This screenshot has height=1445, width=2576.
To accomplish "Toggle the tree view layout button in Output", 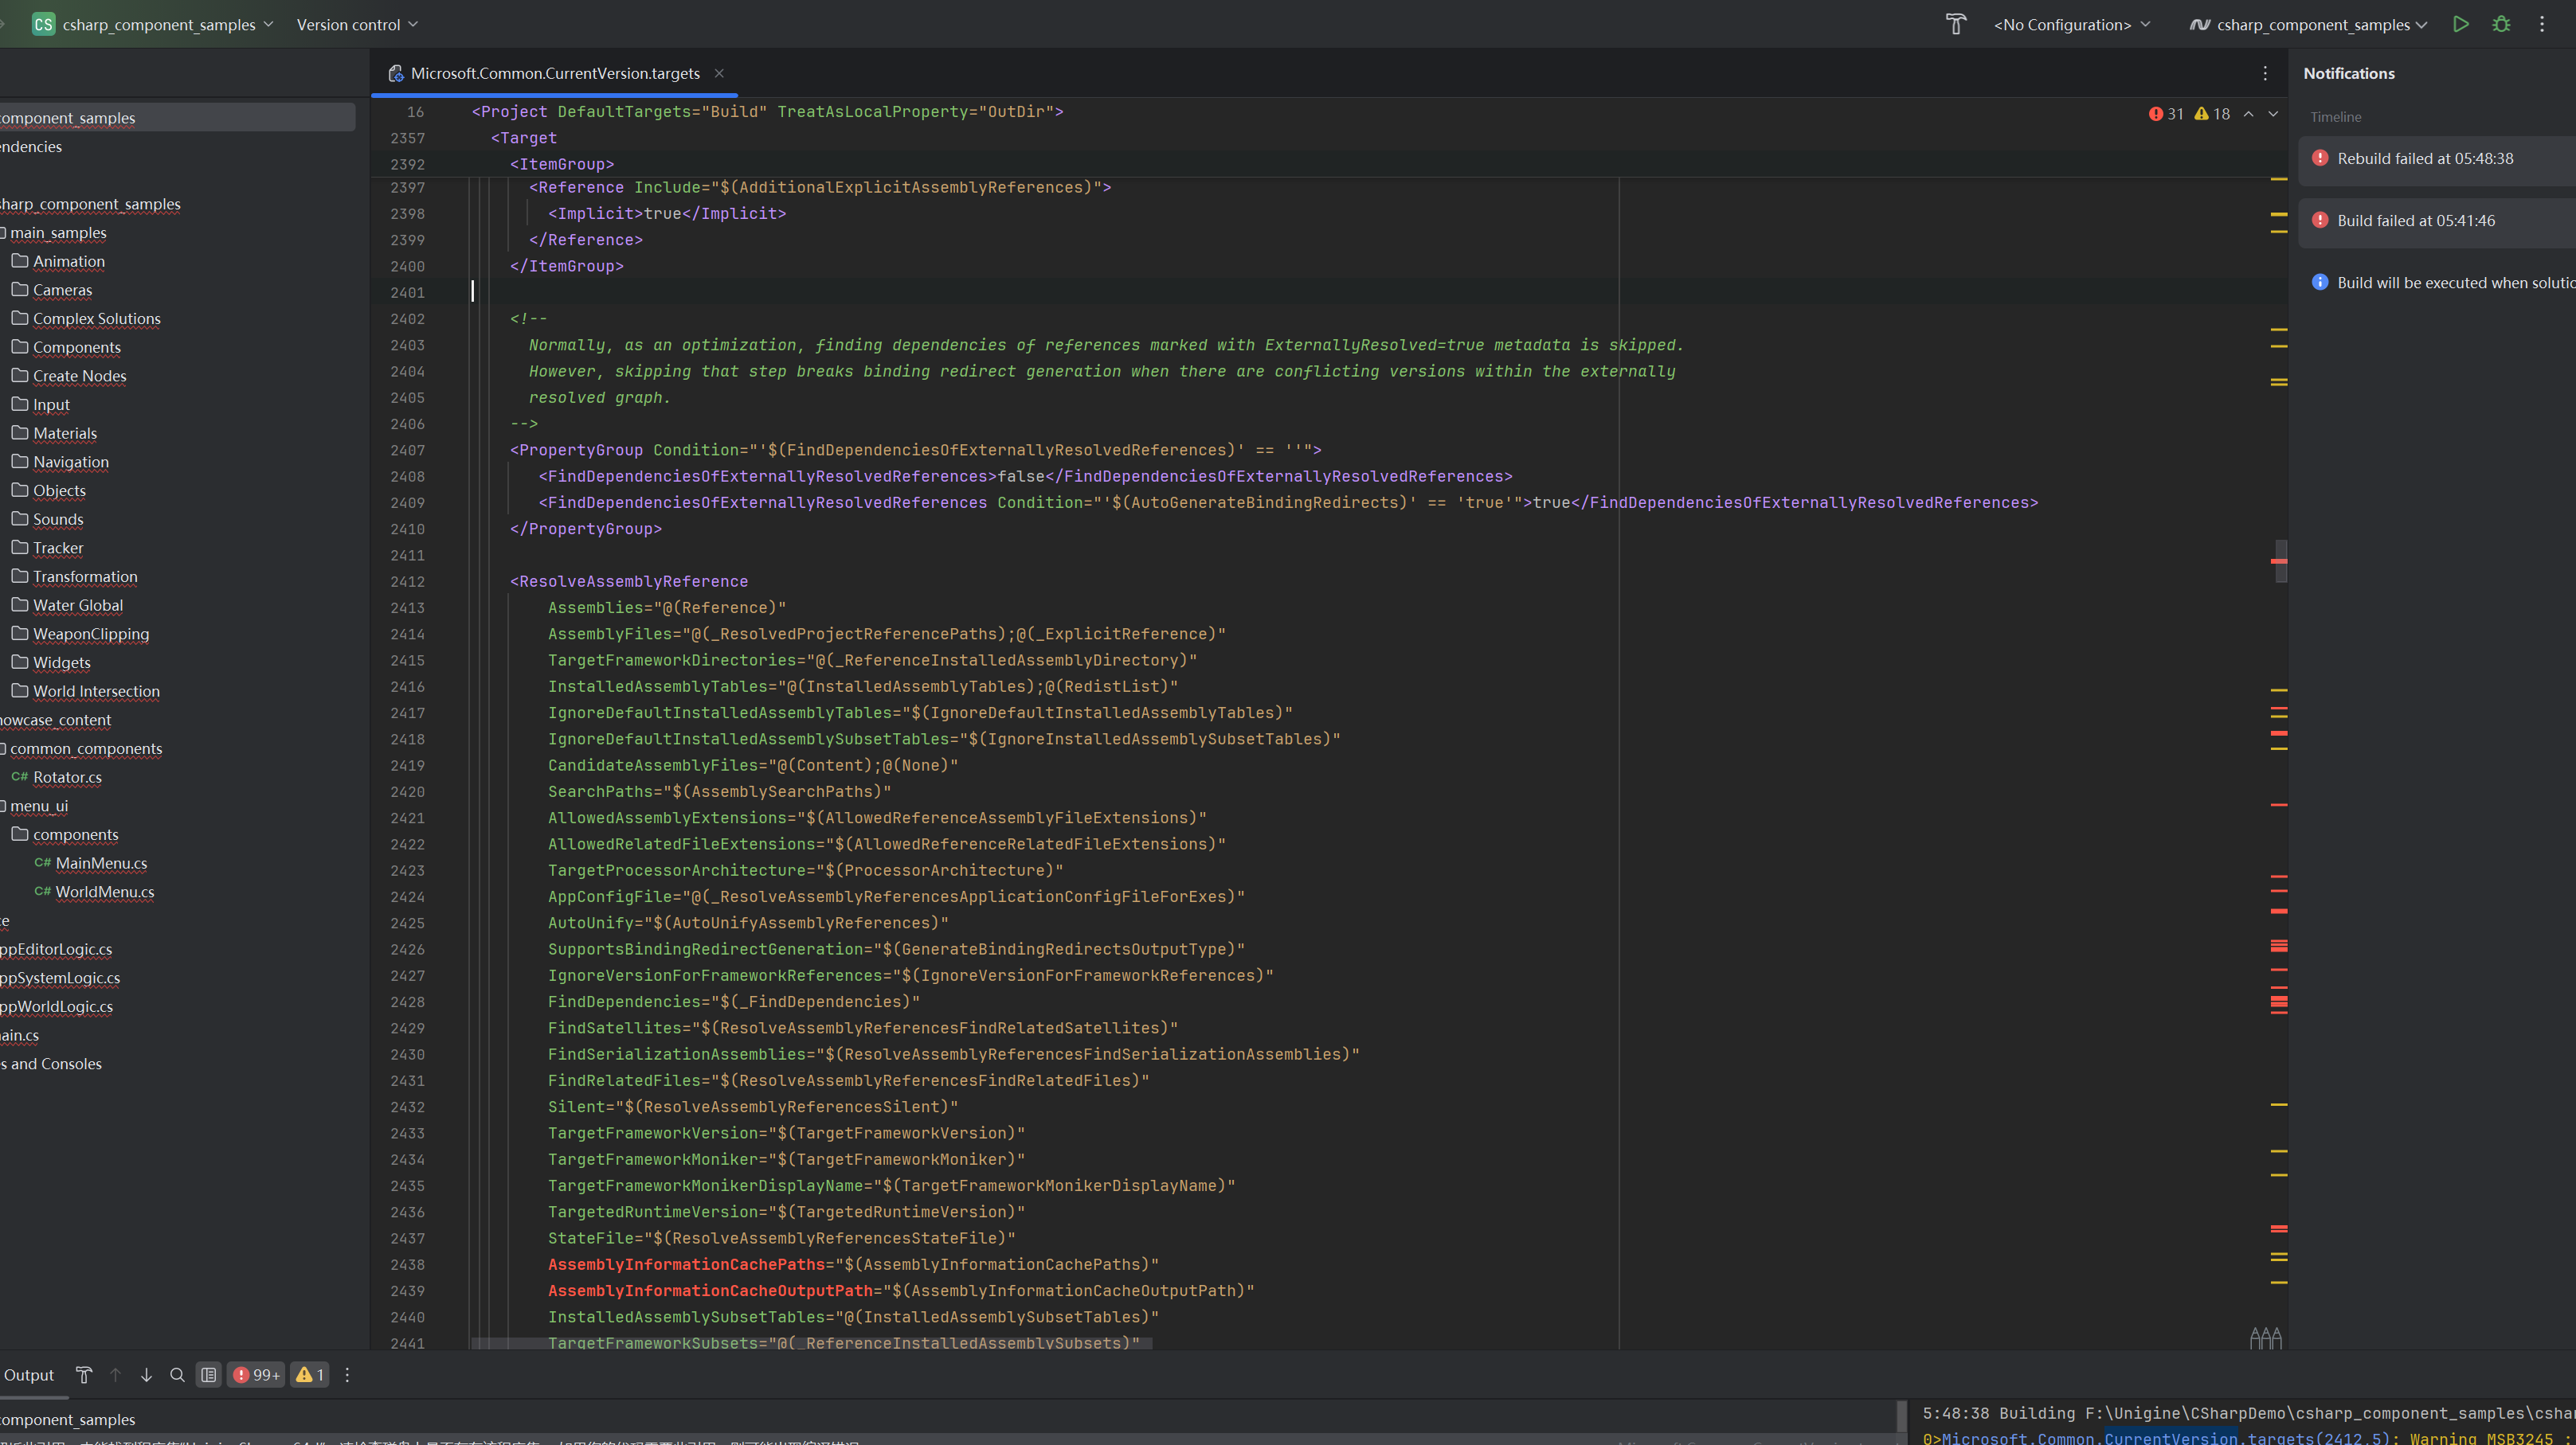I will click(x=208, y=1375).
